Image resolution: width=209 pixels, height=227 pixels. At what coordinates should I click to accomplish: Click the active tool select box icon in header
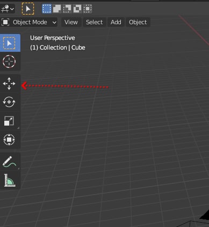(28, 9)
